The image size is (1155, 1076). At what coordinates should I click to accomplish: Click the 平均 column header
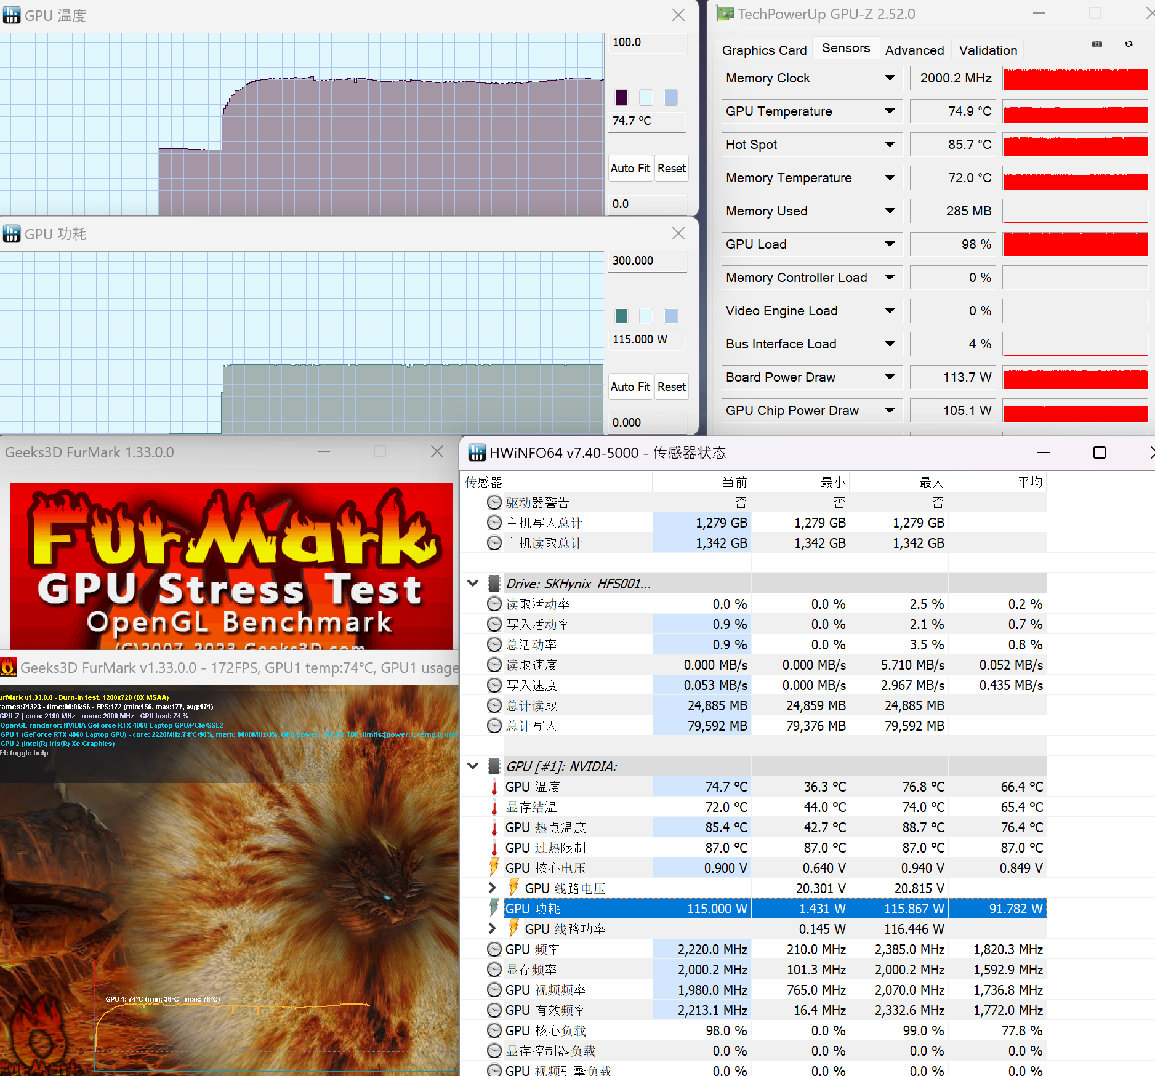pos(997,482)
